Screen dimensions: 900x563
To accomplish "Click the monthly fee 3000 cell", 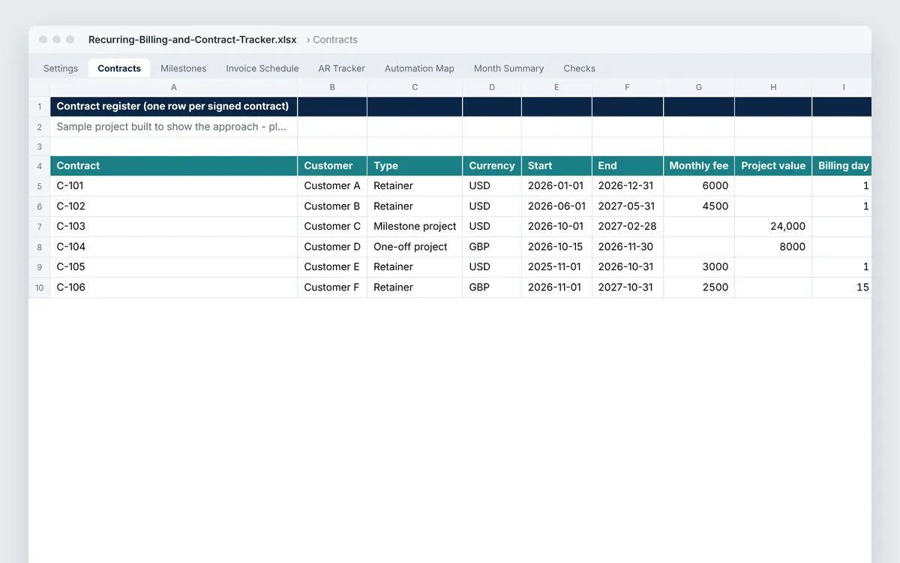I will coord(699,267).
